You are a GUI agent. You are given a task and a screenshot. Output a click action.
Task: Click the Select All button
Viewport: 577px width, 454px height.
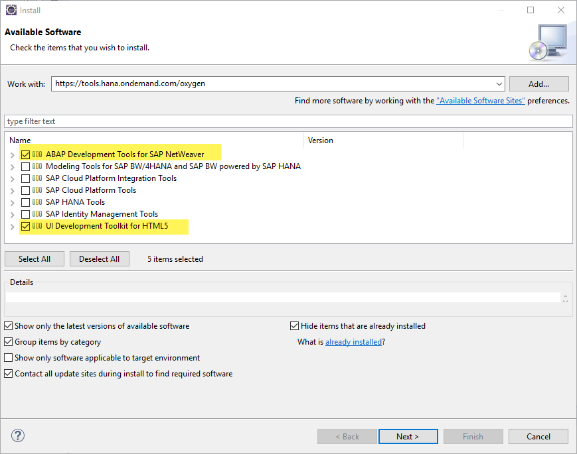[x=35, y=259]
